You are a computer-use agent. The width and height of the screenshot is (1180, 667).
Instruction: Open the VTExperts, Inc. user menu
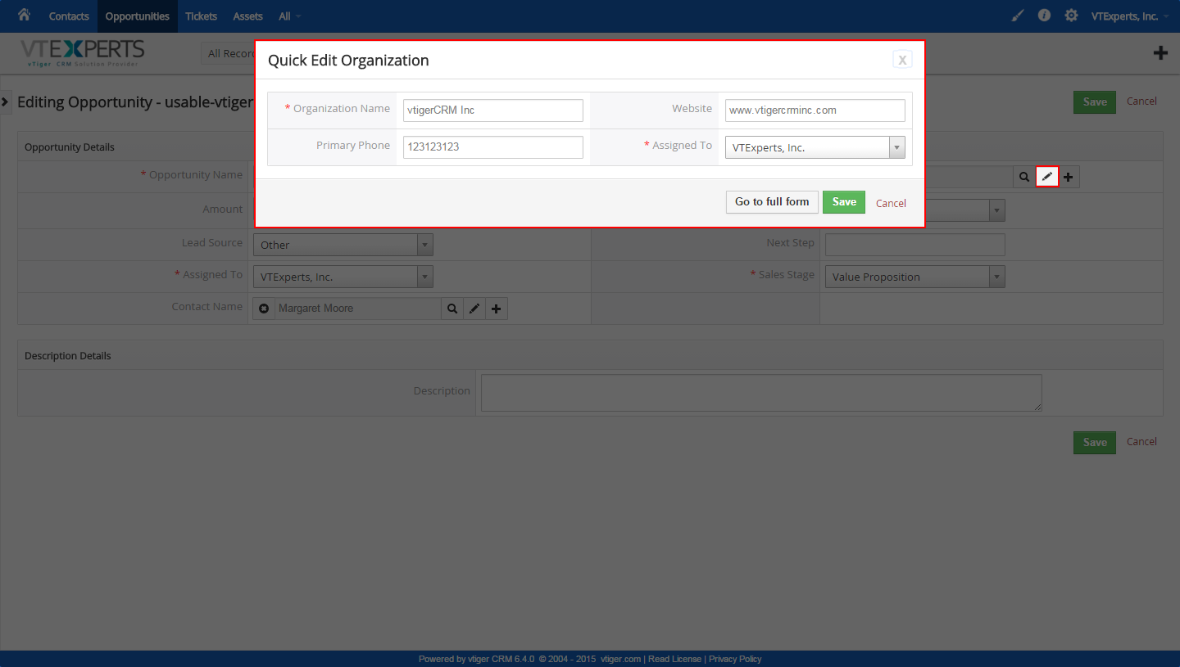1130,16
